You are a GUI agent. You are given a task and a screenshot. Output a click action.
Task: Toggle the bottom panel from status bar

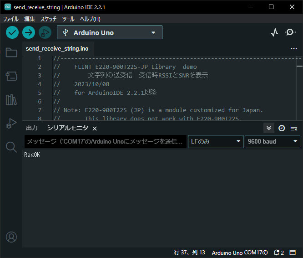pos(293,253)
